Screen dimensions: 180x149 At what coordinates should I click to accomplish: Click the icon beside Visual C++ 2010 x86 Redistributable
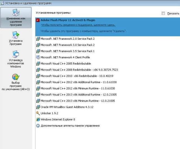pos(38,76)
